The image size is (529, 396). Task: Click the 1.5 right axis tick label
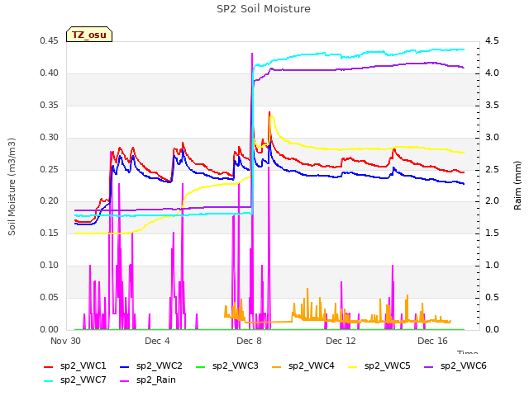492,233
